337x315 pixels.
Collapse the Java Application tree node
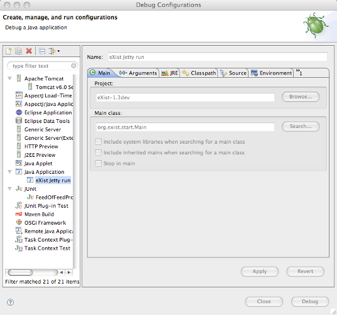click(9, 172)
